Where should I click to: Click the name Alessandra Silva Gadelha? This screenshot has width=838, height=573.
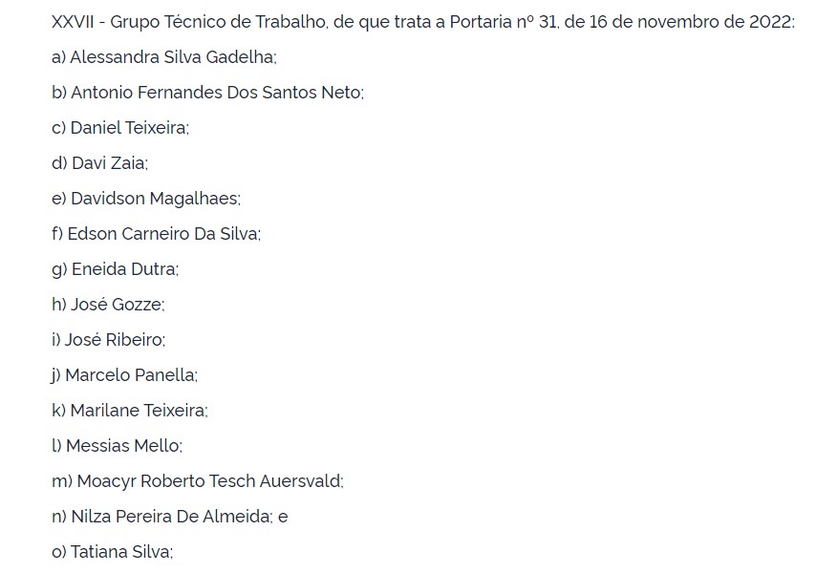point(172,57)
